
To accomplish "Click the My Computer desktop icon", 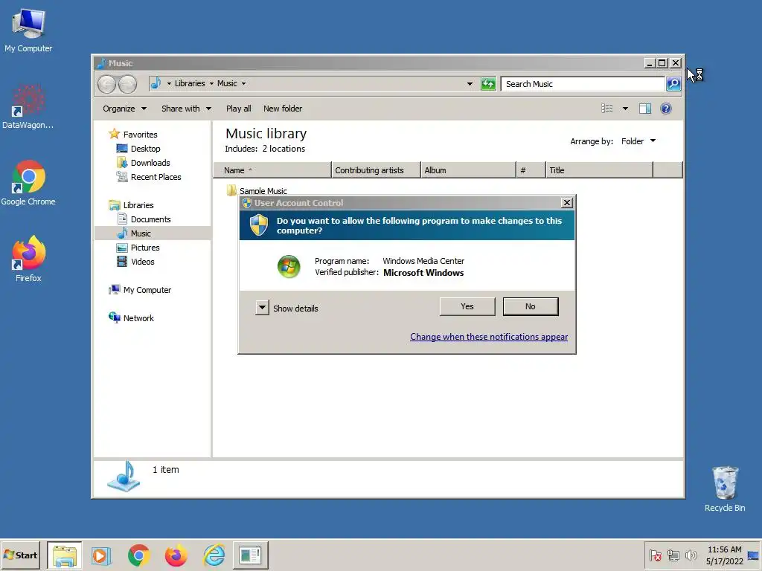I will [x=28, y=31].
